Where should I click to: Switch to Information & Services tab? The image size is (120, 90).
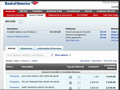pos(49,48)
